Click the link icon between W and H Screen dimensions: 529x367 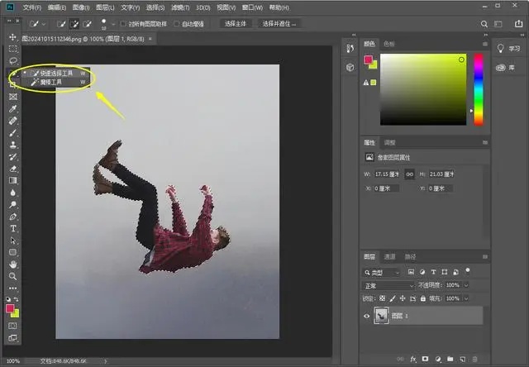pyautogui.click(x=408, y=174)
